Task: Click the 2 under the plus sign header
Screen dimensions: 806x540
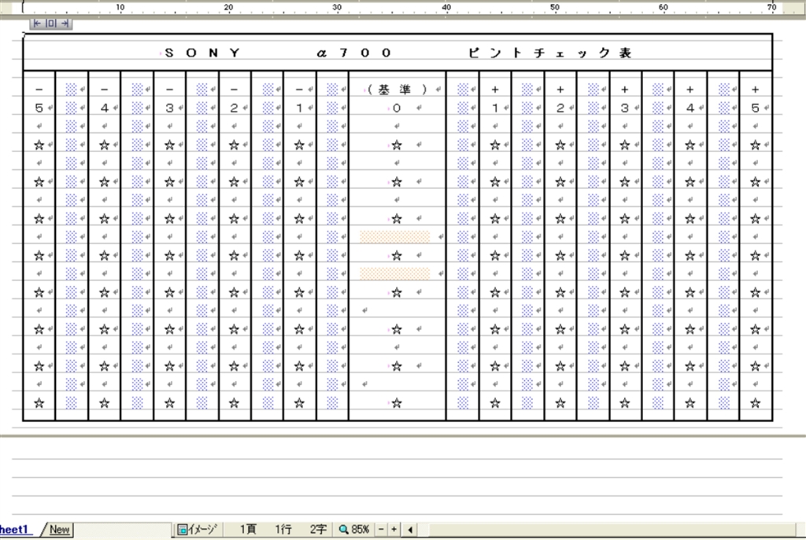Action: coord(560,108)
